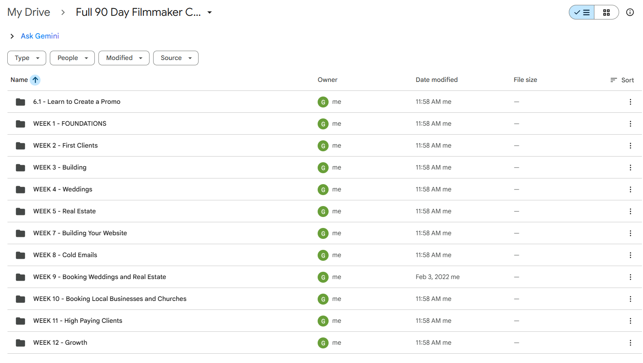
Task: Open more actions for 6.1 - Learn to Create a Promo
Action: [630, 102]
